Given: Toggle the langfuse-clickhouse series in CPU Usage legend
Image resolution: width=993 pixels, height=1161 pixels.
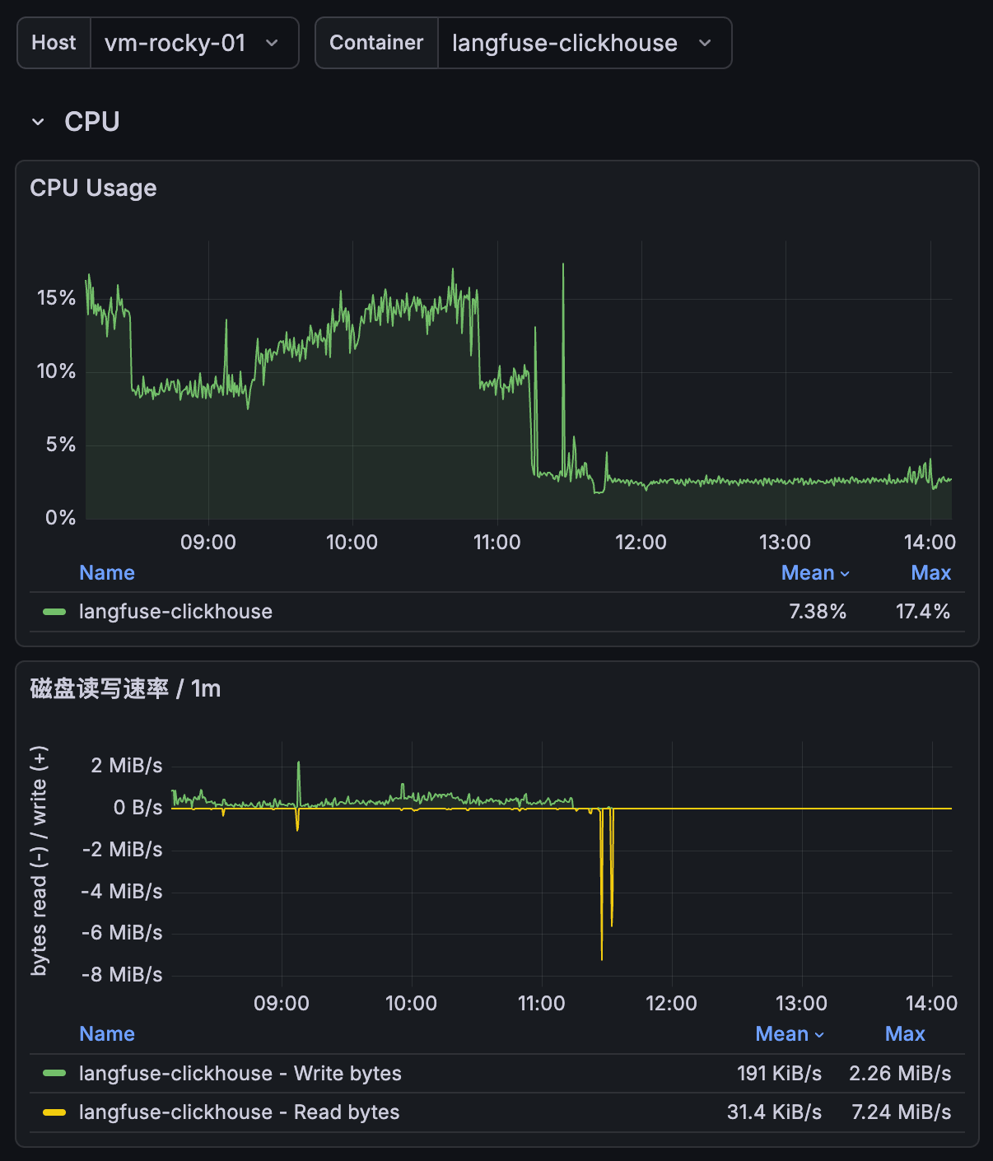Looking at the screenshot, I should point(175,612).
